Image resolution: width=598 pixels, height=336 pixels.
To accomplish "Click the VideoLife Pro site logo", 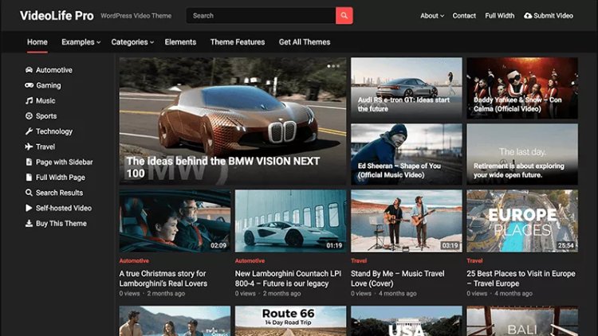I will point(57,16).
